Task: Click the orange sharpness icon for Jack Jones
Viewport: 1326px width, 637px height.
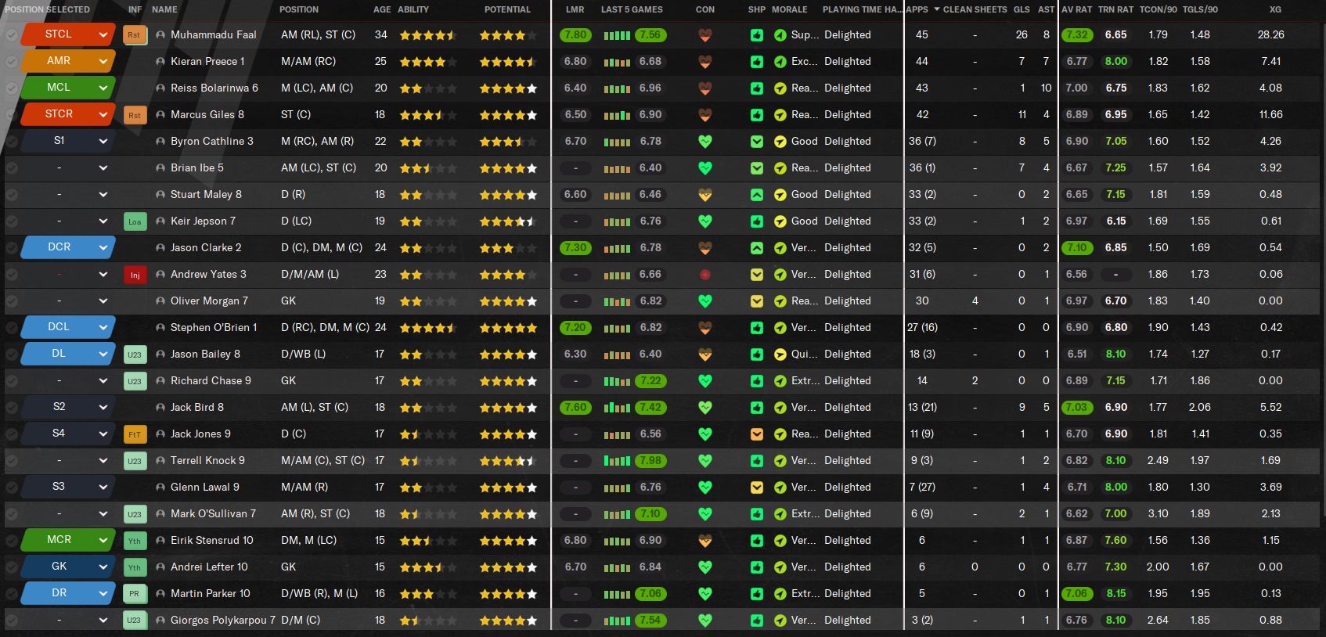Action: point(757,434)
